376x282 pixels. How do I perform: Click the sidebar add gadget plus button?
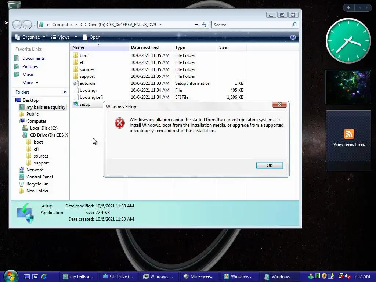[348, 8]
